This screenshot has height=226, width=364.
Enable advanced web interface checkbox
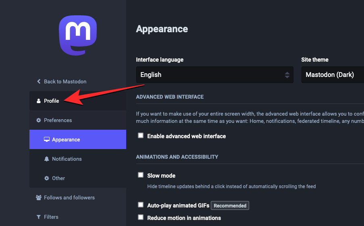[141, 136]
